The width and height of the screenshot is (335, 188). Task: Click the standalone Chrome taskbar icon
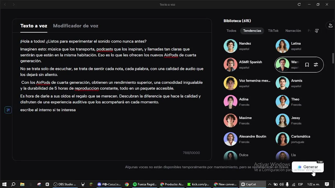(127, 184)
